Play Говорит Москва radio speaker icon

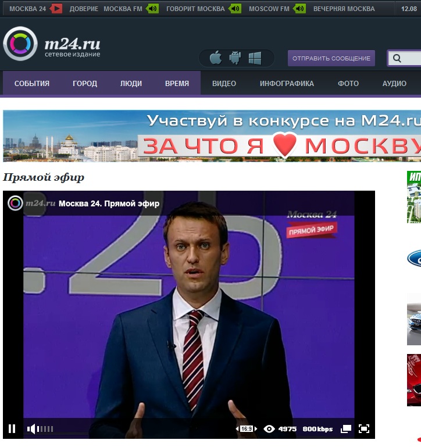235,9
